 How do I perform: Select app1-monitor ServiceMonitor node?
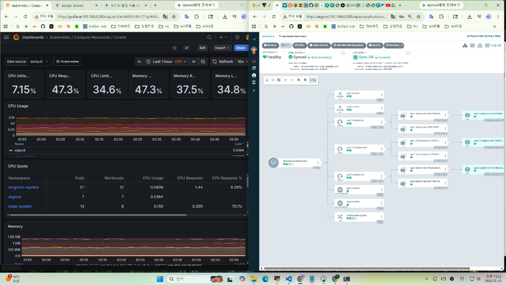click(359, 190)
